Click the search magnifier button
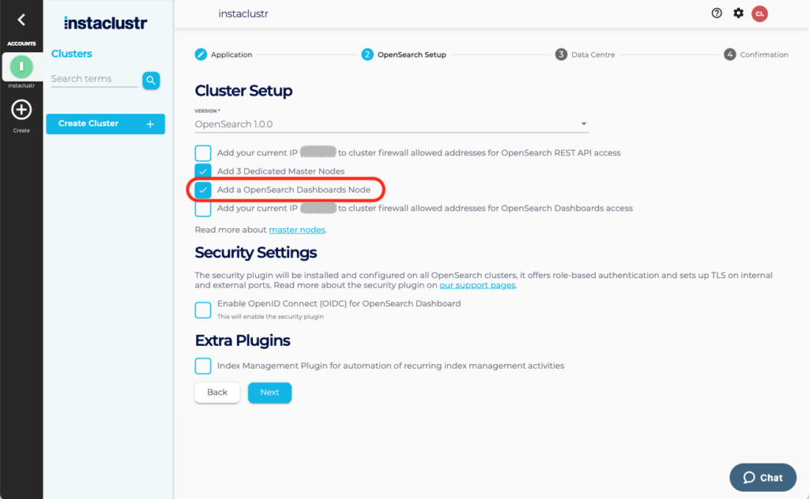Image resolution: width=809 pixels, height=499 pixels. click(x=151, y=80)
